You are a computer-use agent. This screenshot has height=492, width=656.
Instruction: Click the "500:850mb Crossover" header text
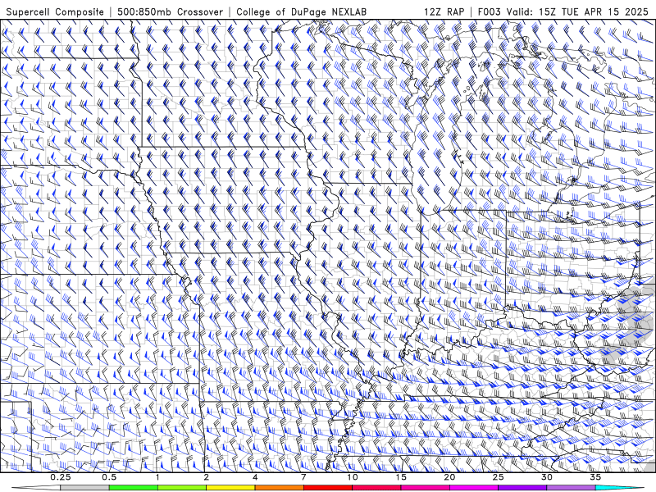(x=170, y=11)
